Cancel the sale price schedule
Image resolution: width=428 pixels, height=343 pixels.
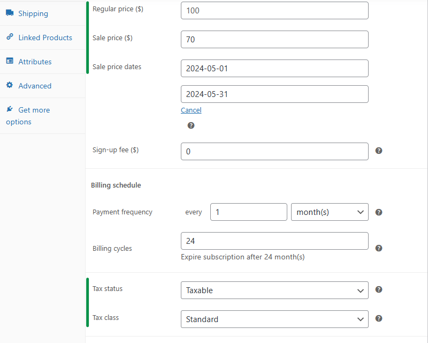[x=191, y=110]
